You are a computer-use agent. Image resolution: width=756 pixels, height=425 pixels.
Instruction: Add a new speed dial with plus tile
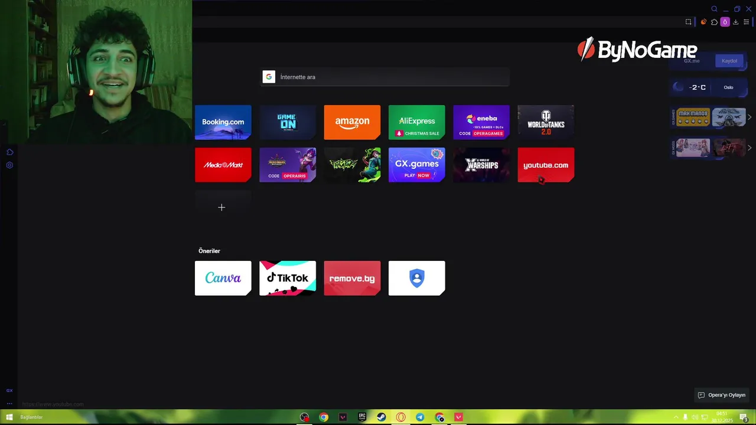coord(223,207)
